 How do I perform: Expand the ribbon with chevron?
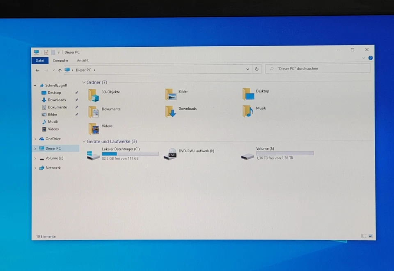(x=364, y=58)
